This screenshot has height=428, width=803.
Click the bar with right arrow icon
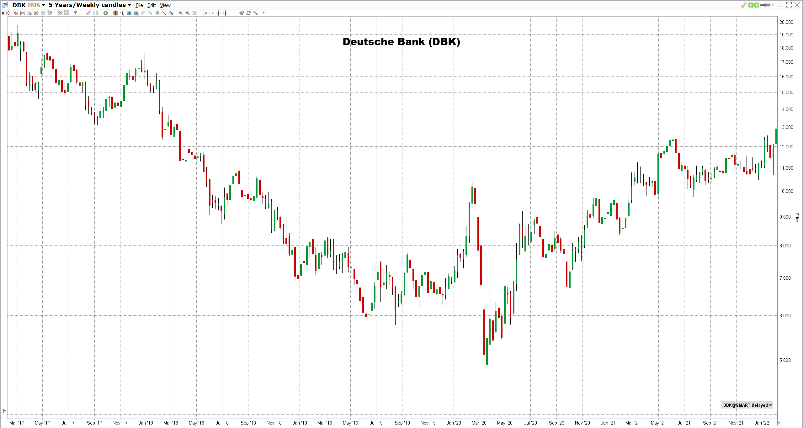[205, 13]
